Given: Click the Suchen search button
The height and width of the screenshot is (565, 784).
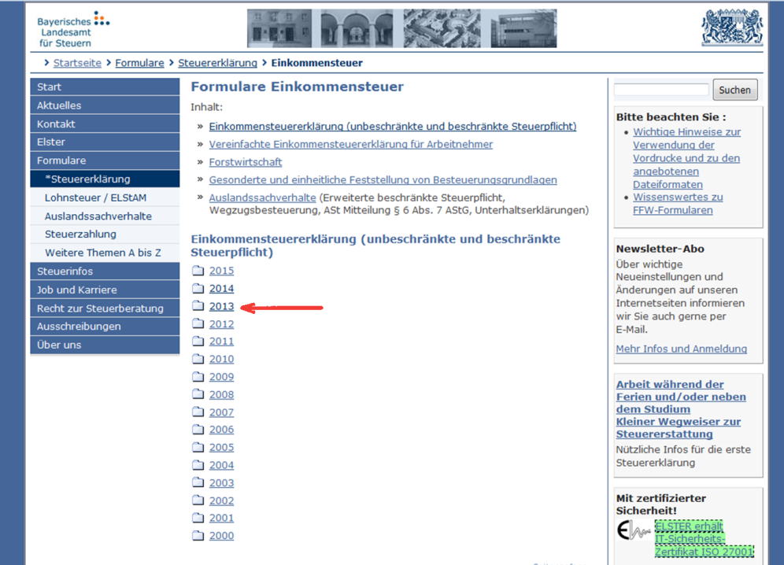Looking at the screenshot, I should [735, 90].
